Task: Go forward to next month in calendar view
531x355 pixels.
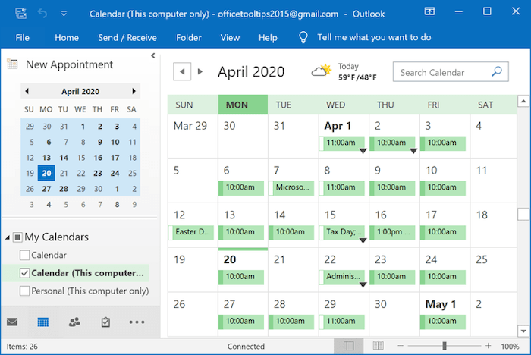Action: (x=200, y=71)
